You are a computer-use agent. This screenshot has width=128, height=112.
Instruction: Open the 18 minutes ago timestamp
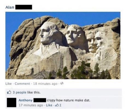tap(45, 84)
